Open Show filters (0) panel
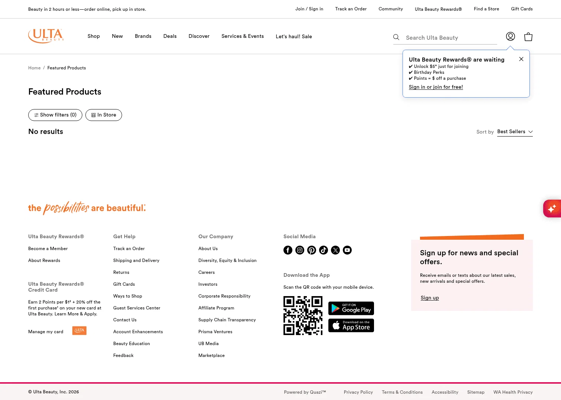The image size is (561, 400). coord(55,115)
